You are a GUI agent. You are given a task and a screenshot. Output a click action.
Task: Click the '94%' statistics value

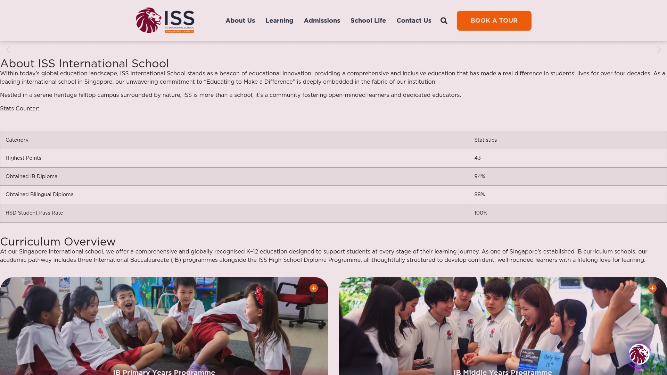pos(479,176)
